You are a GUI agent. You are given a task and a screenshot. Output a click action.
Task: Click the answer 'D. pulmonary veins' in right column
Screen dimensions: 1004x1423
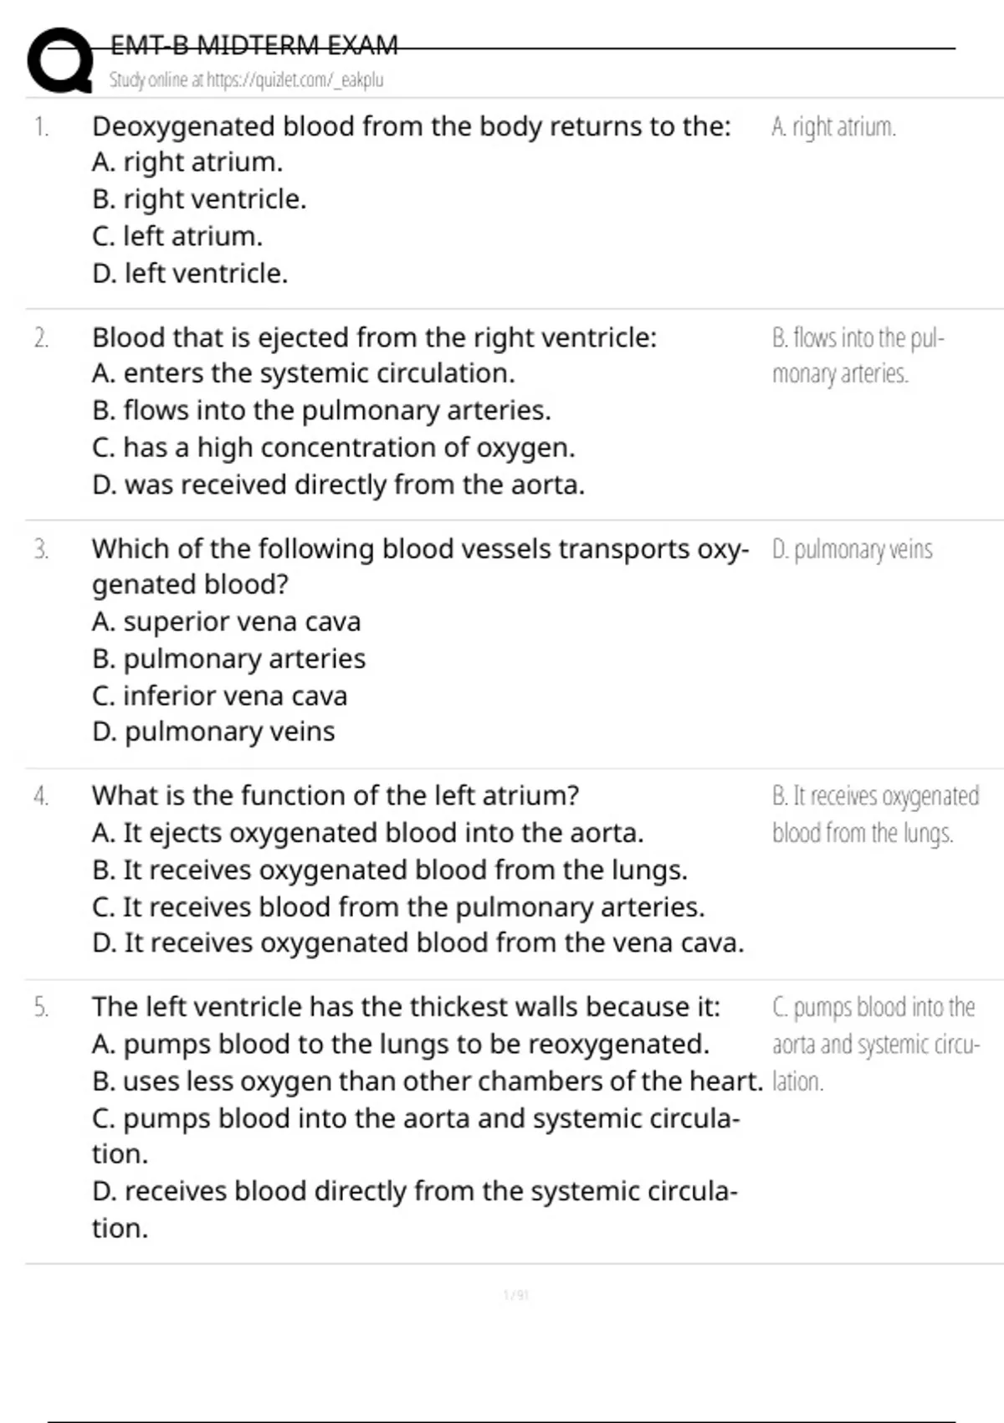tap(852, 550)
